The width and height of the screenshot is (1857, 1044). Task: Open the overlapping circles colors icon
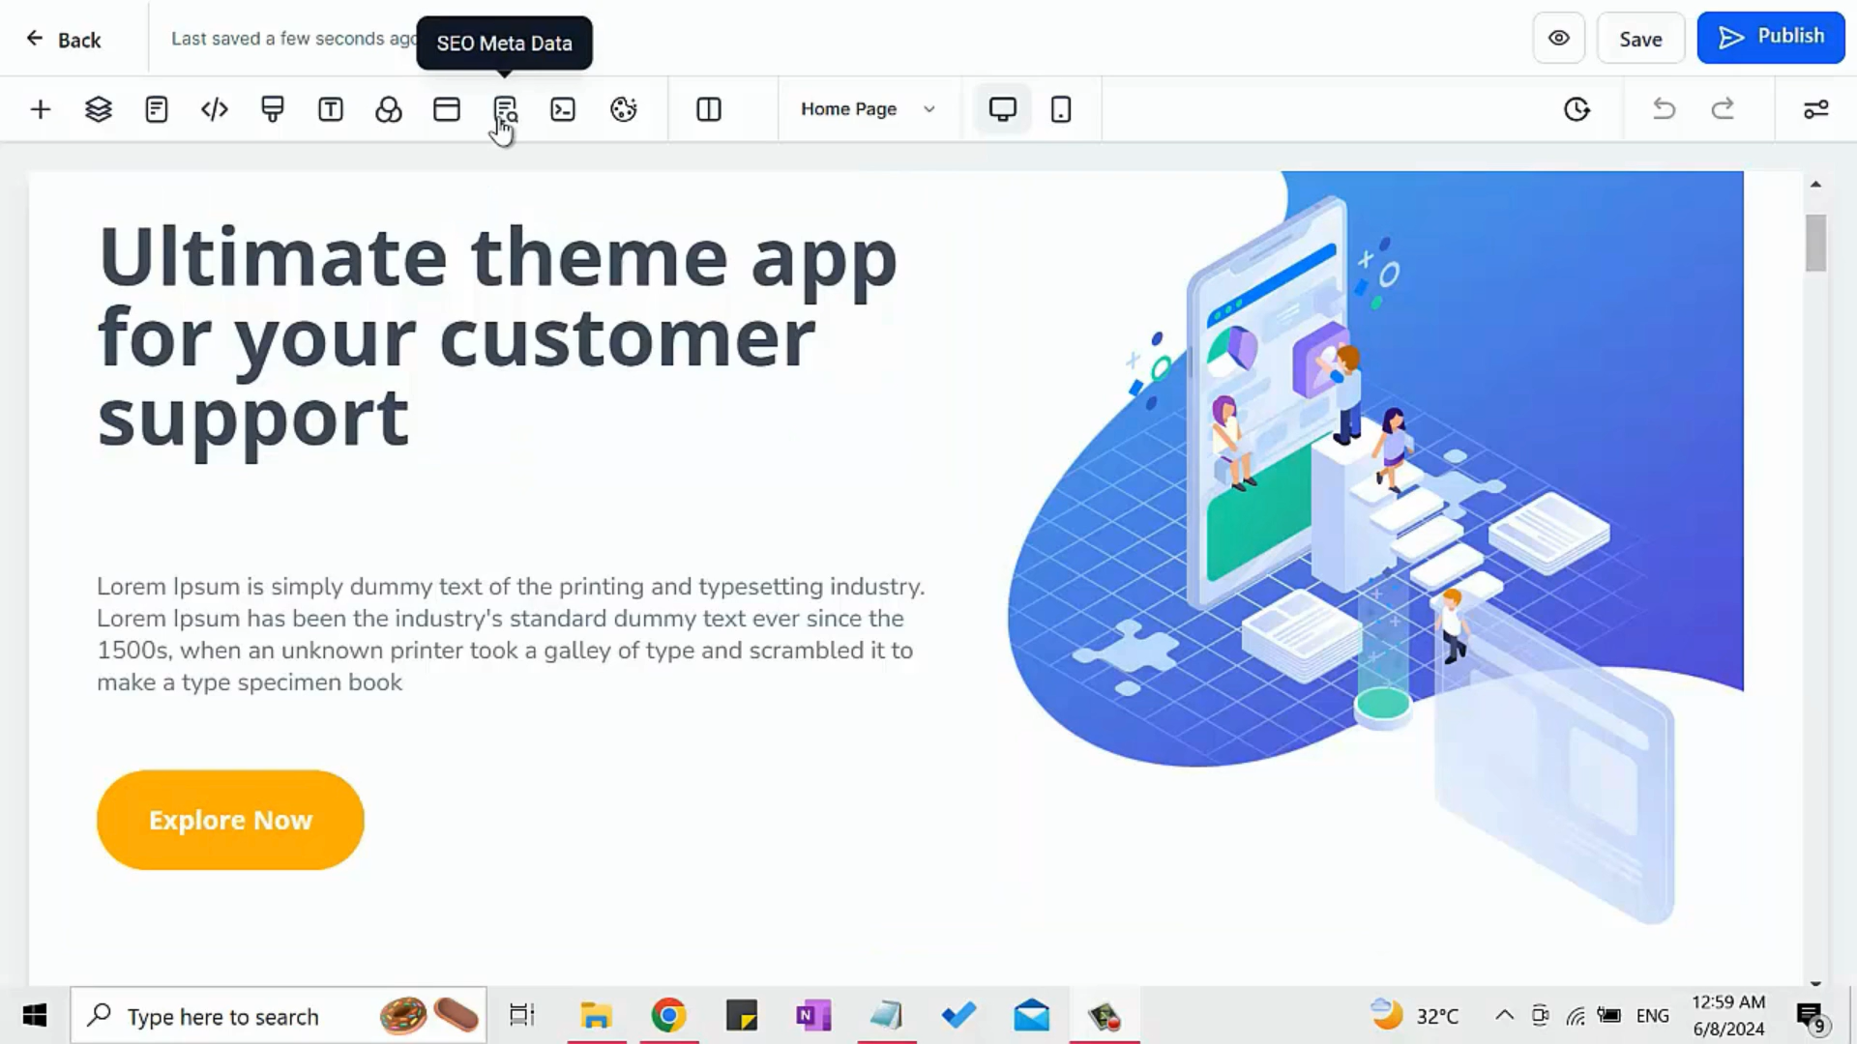pyautogui.click(x=389, y=109)
